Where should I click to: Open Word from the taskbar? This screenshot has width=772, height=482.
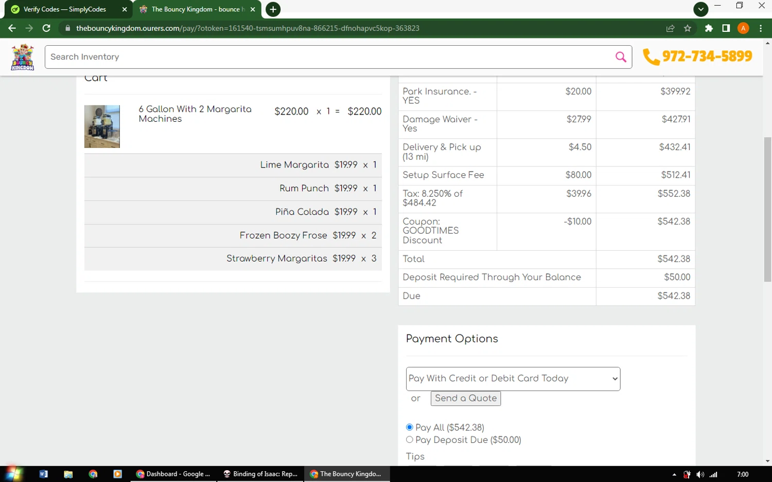[x=43, y=474]
